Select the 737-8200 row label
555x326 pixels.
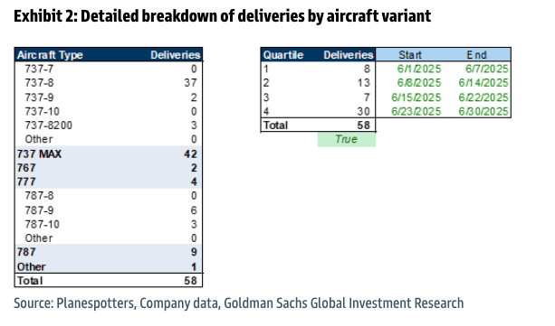click(x=49, y=126)
